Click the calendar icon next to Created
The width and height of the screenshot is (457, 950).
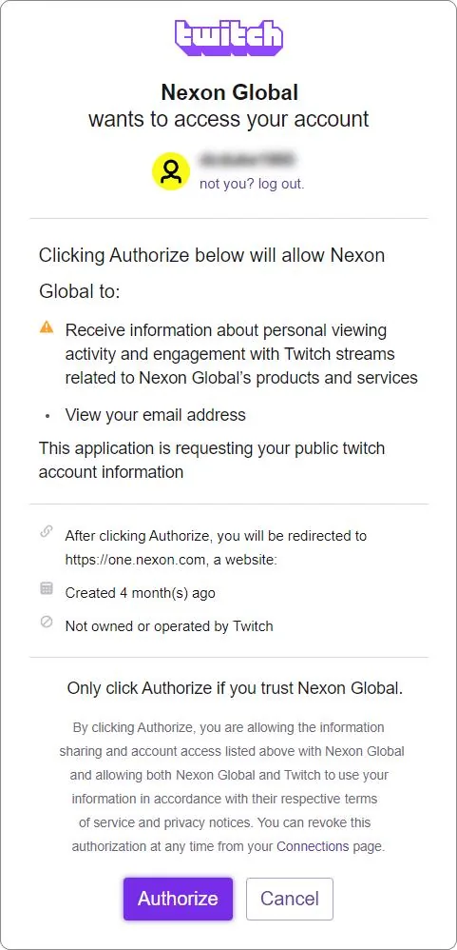[x=47, y=587]
